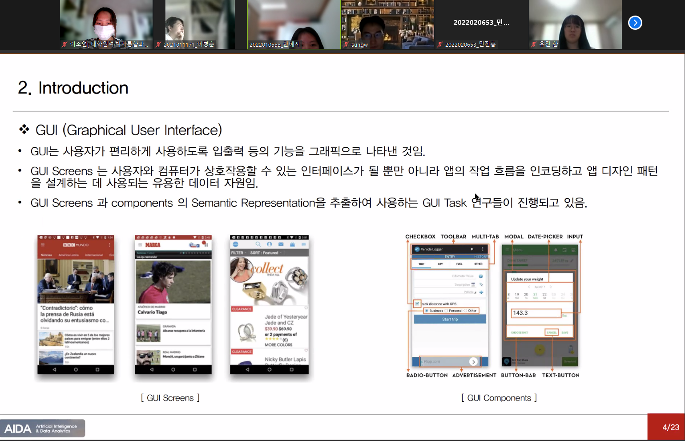Screen dimensions: 685x441
Task: Click the blue plus icon beside Vehicle field
Action: 481,292
